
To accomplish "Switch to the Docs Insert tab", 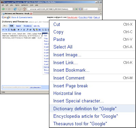I will pyautogui.click(x=18, y=26).
